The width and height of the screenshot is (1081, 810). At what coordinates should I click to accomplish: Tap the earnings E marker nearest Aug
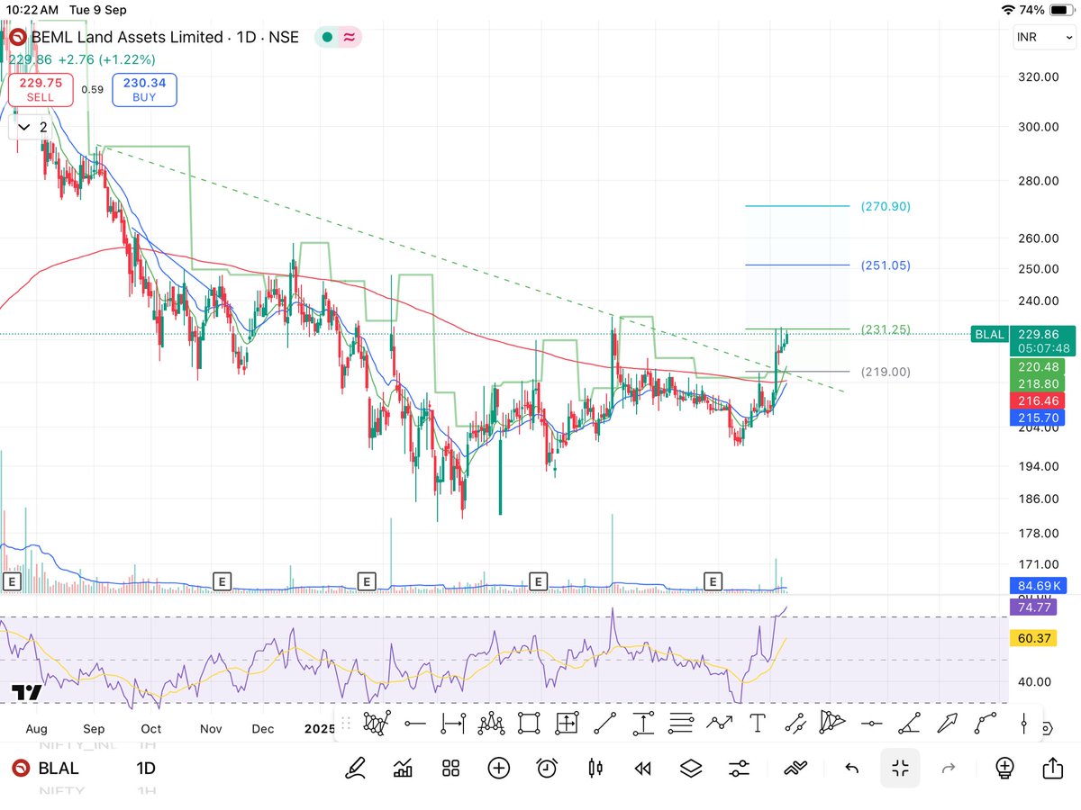click(x=12, y=581)
